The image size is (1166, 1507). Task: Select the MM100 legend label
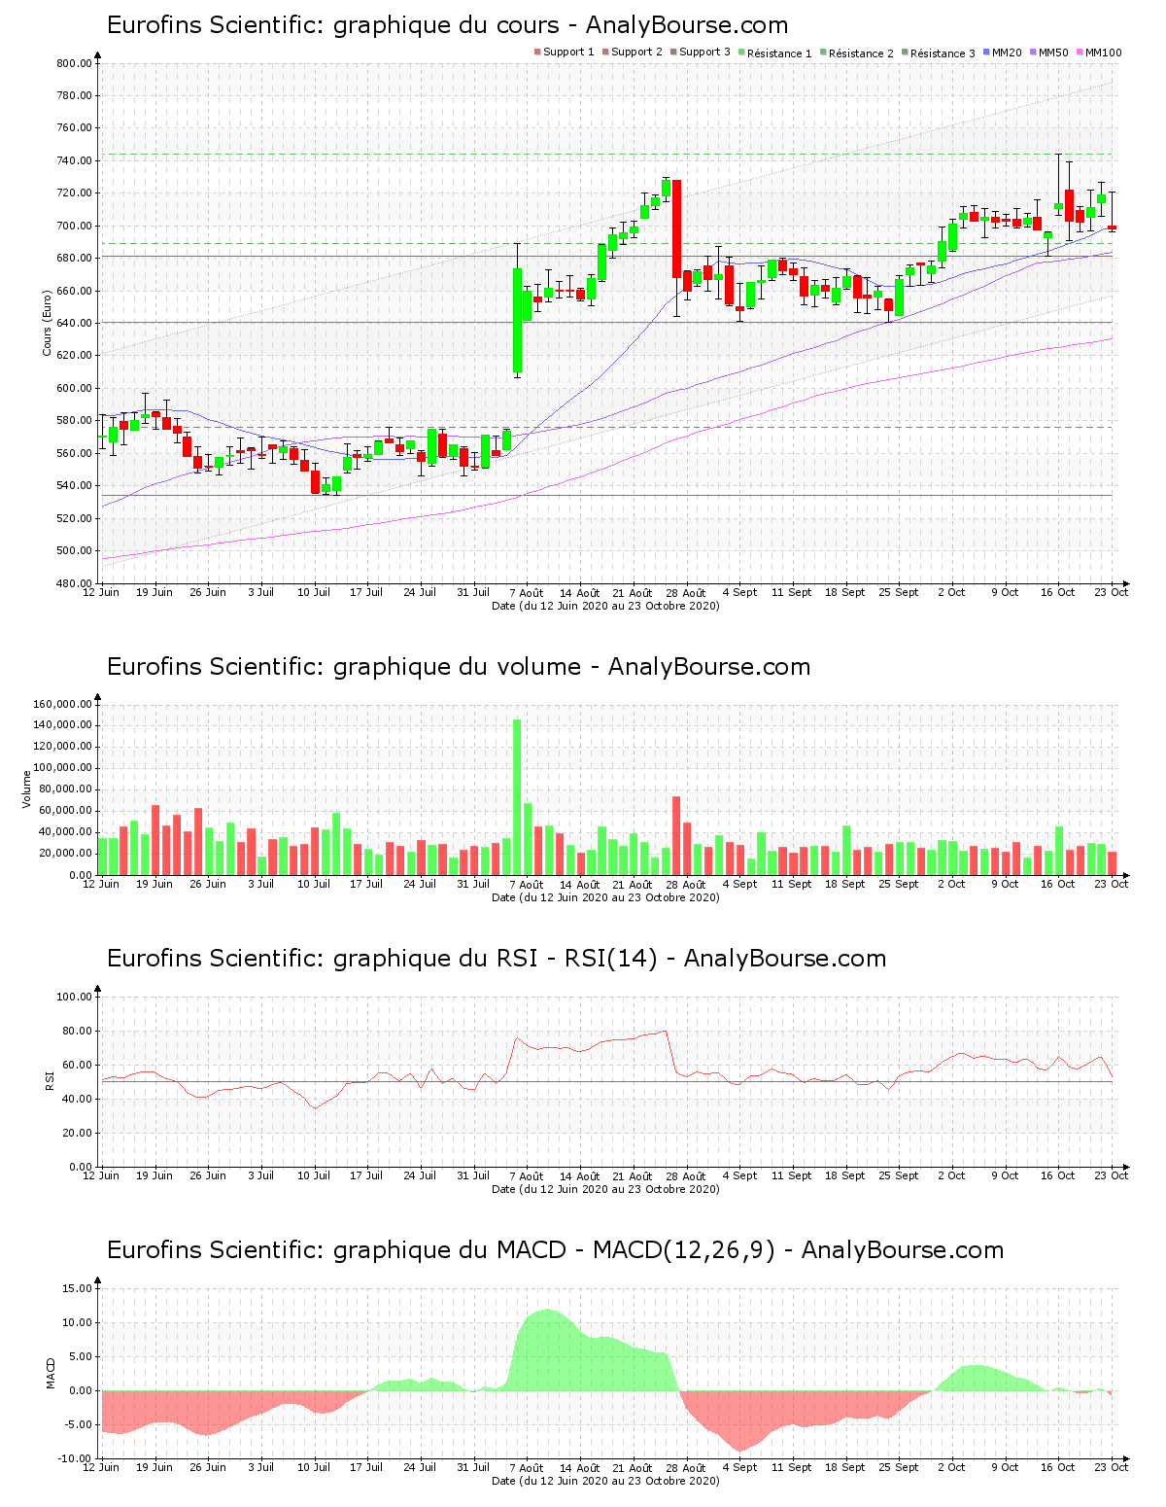pos(1103,53)
